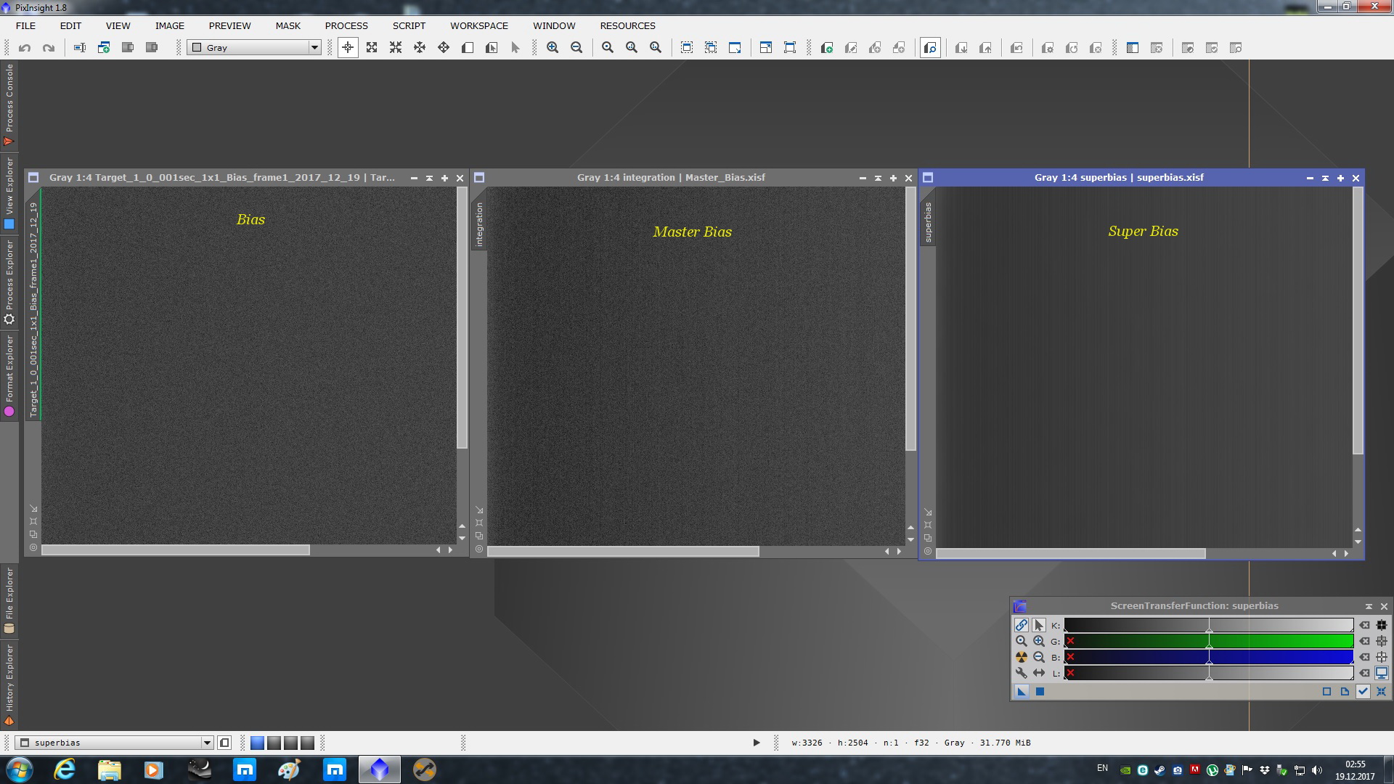Screen dimensions: 1394x784
Task: Open the MASK menu
Action: (288, 25)
